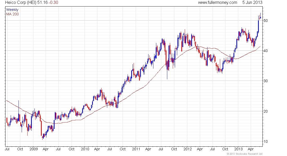Click the last price value 51.16
The height and width of the screenshot is (156, 287).
coord(43,3)
